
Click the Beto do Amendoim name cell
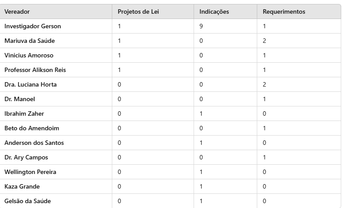32,129
